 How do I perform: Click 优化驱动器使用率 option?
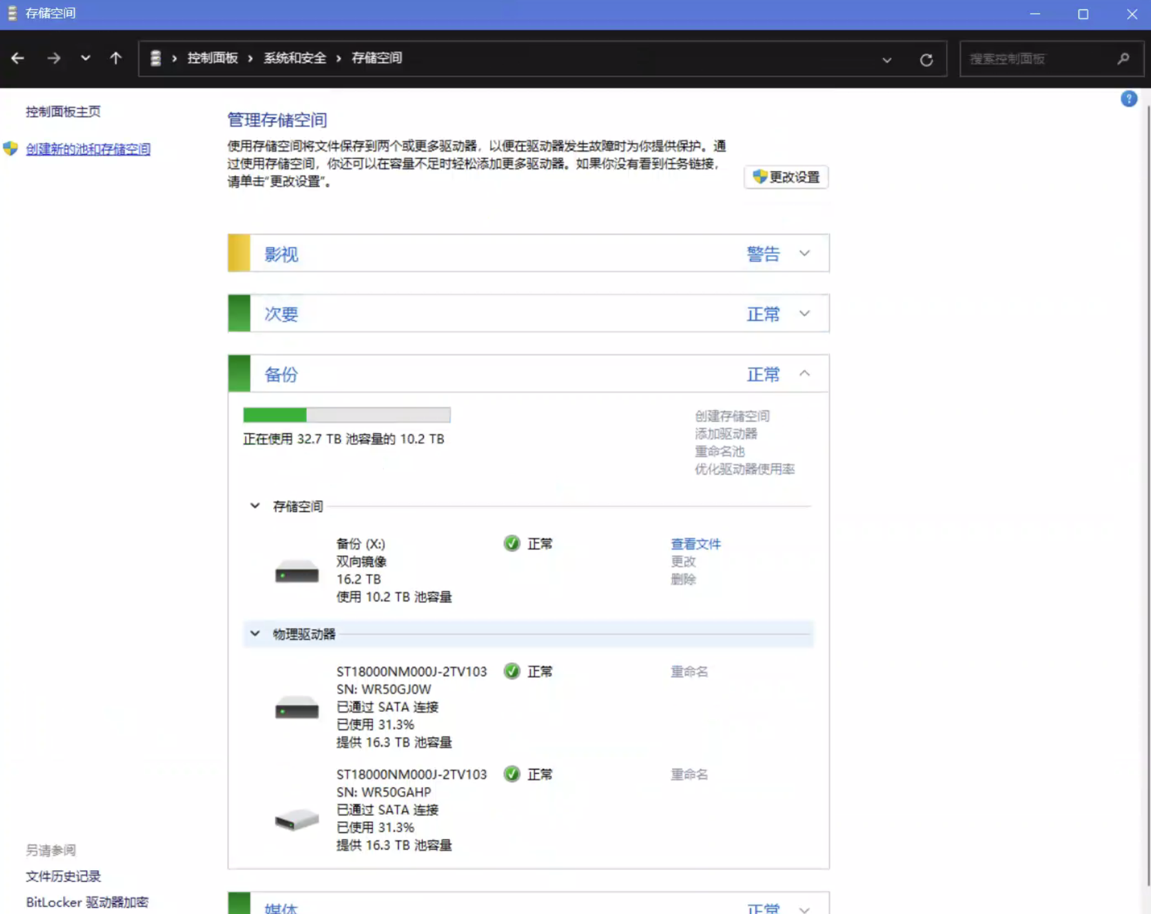coord(744,469)
